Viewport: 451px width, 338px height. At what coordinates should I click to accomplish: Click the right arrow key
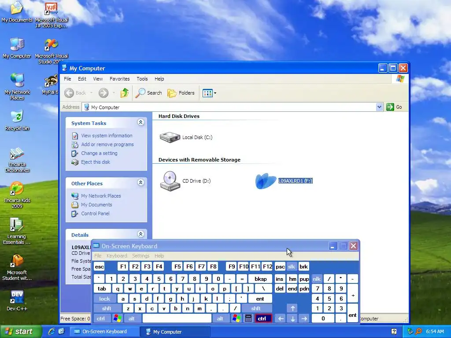coord(304,319)
